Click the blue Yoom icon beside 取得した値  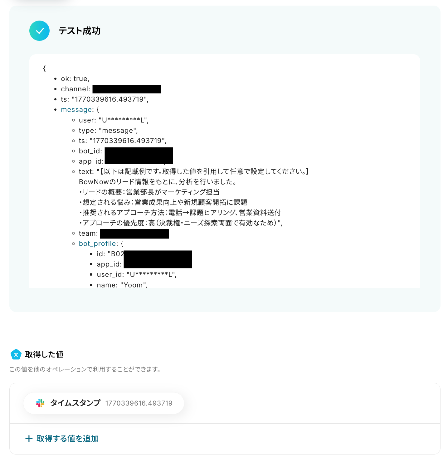tap(16, 354)
